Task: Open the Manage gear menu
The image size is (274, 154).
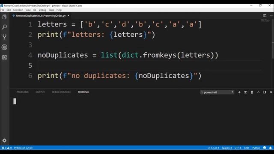Action: coord(4,140)
